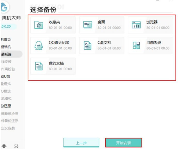
Task: Open the 统备份还原 sidebar entry
Action: tap(10, 113)
